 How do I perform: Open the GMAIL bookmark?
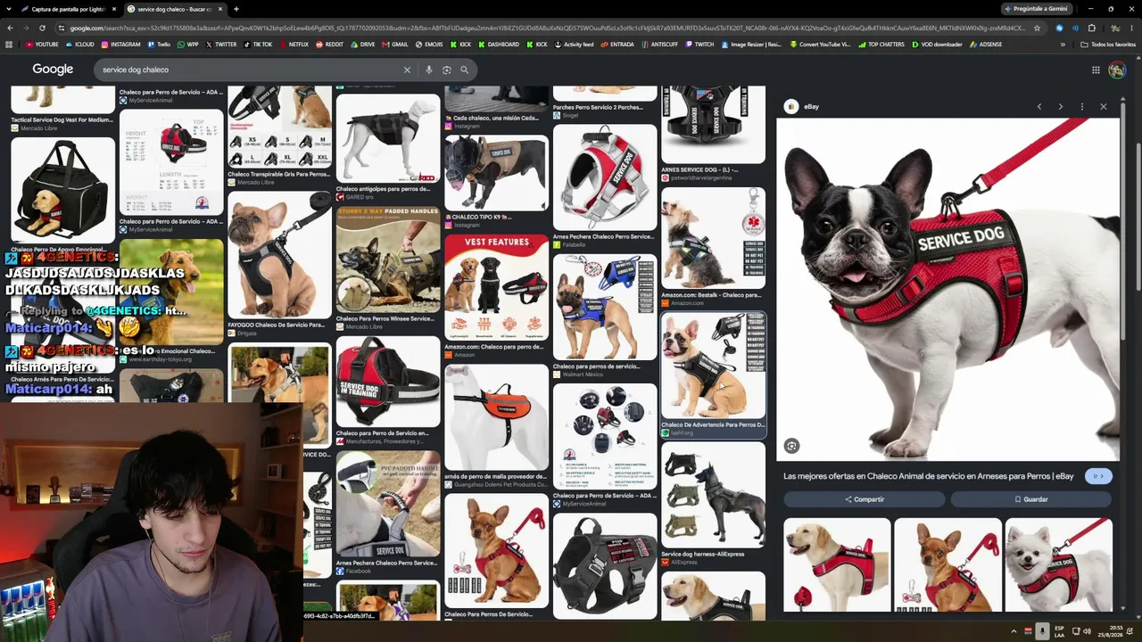tap(394, 45)
